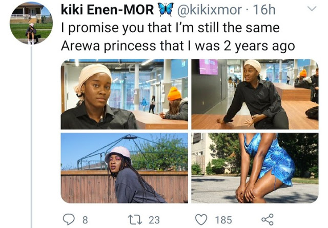
Task: Visit the @kikixmor handle link
Action: pos(210,10)
